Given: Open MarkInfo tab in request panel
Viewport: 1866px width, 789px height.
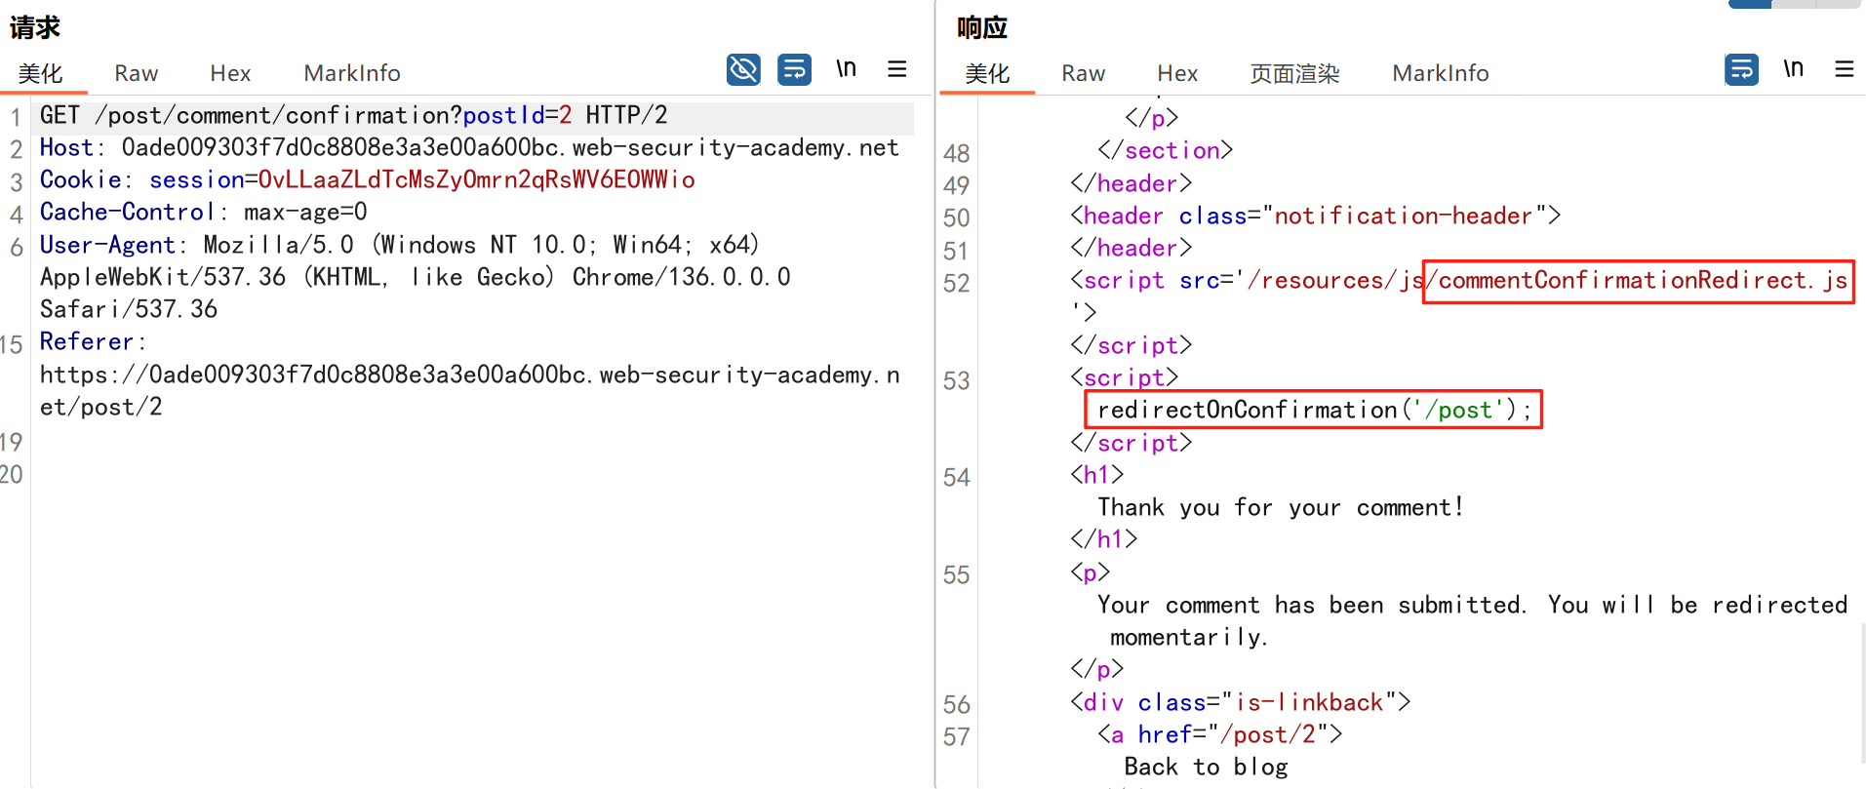Looking at the screenshot, I should [352, 73].
